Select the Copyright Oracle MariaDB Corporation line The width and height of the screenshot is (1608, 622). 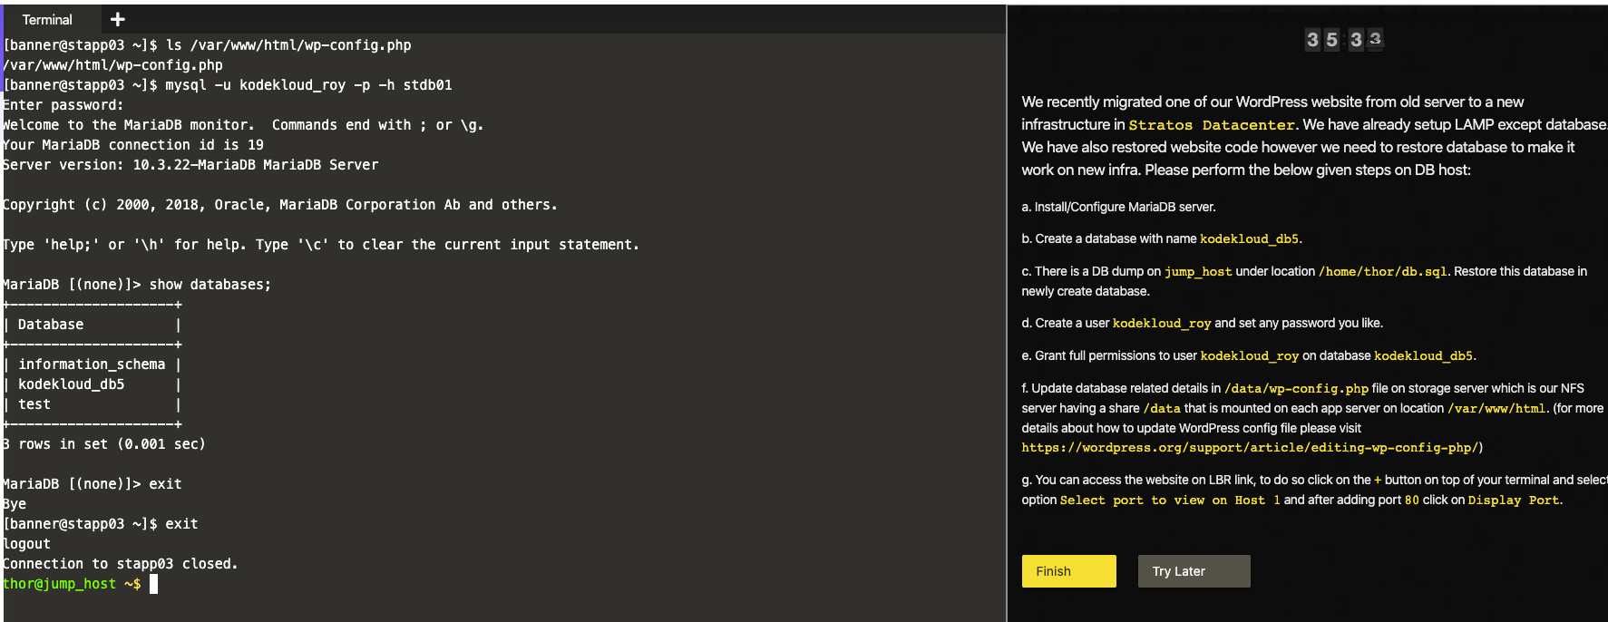(279, 205)
